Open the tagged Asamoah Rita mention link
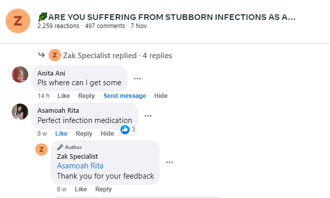 (80, 166)
